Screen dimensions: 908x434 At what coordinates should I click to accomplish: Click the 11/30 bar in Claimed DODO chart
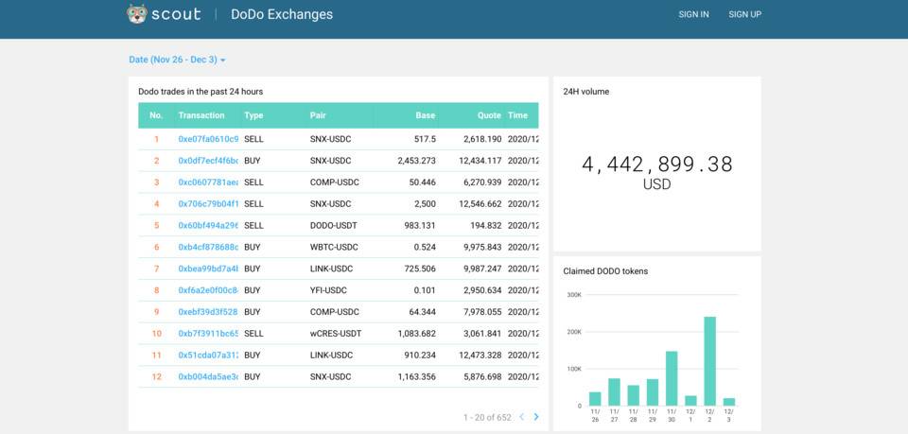(672, 378)
